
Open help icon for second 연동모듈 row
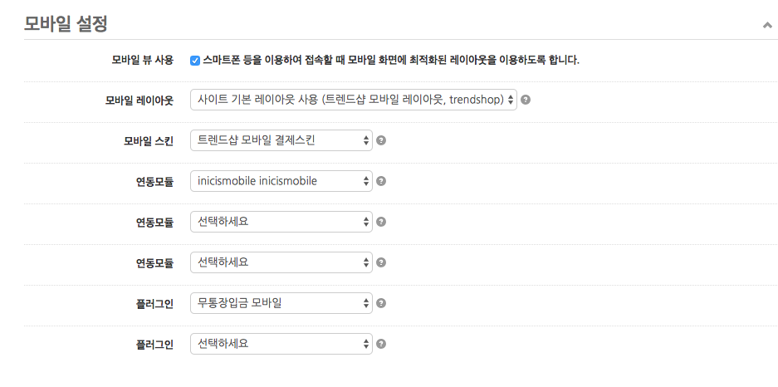tap(381, 222)
